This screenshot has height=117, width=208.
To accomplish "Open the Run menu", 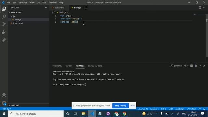I will coord(44,2).
